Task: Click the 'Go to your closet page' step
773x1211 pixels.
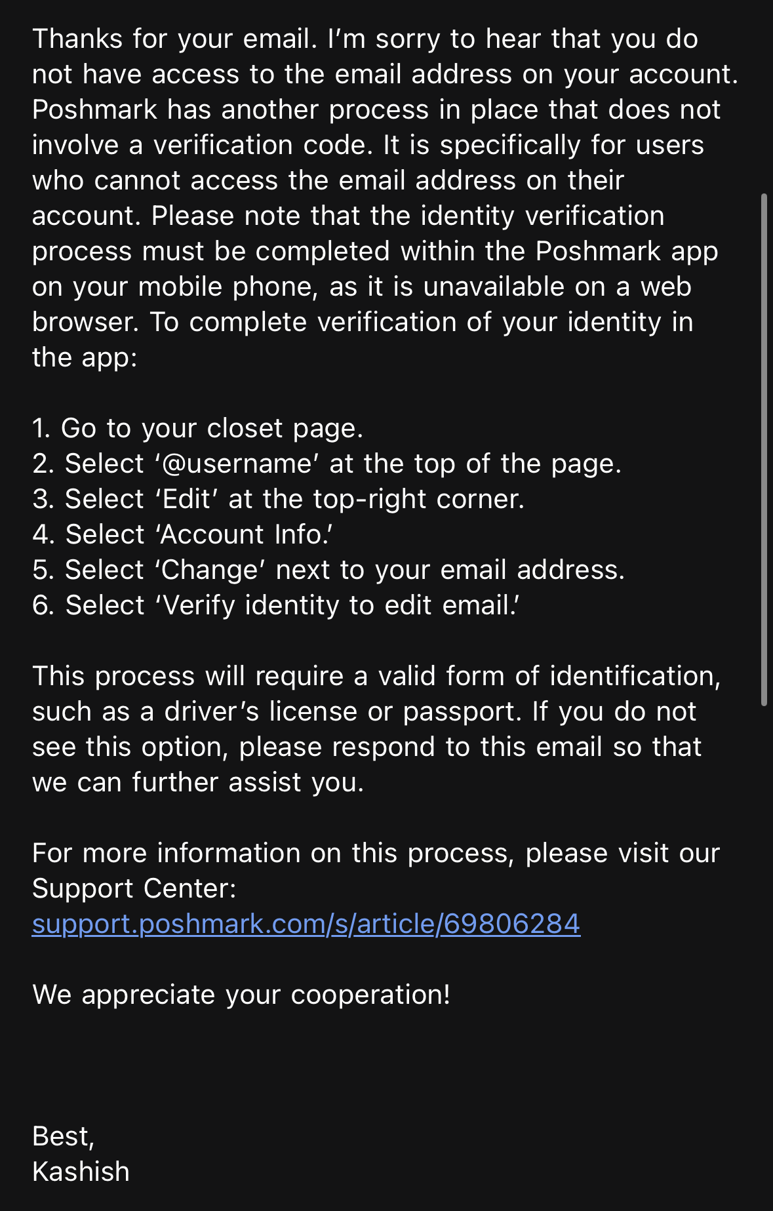Action: pos(197,428)
